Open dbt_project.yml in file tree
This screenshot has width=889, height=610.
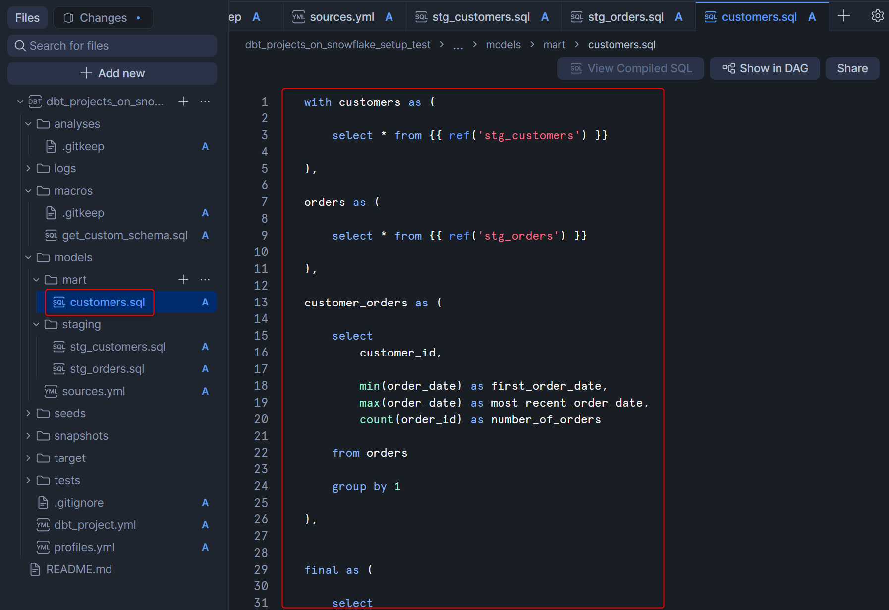tap(95, 525)
